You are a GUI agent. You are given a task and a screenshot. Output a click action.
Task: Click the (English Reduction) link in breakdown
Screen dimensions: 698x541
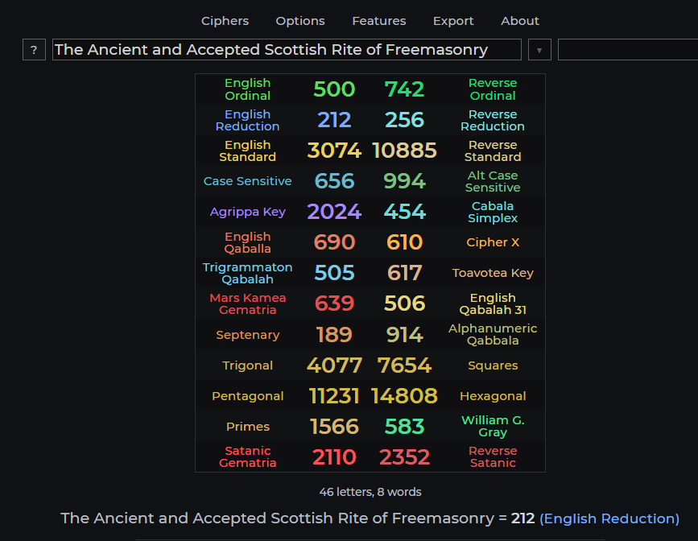point(609,518)
